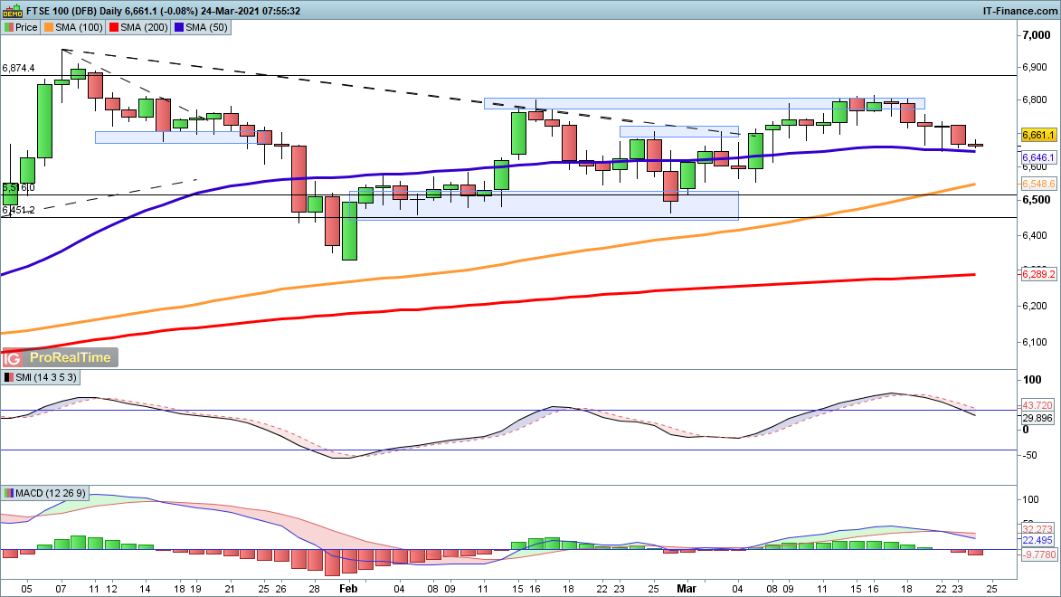Click the IG ProRealTime logo watermark

click(60, 357)
